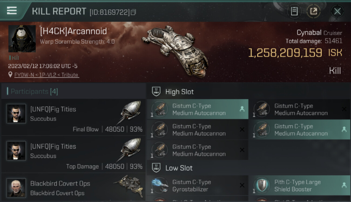Image resolution: width=351 pixels, height=202 pixels.
Task: Open Arcannoid's pilot portrait
Action: point(22,39)
